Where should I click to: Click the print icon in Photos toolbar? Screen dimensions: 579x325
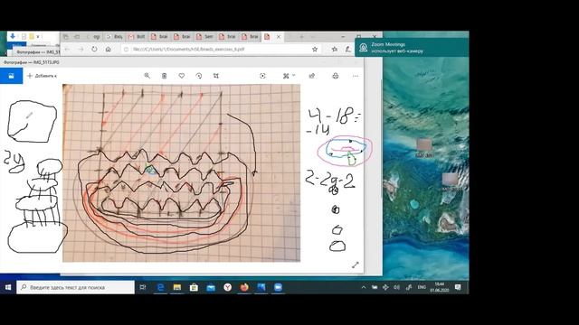pos(336,76)
